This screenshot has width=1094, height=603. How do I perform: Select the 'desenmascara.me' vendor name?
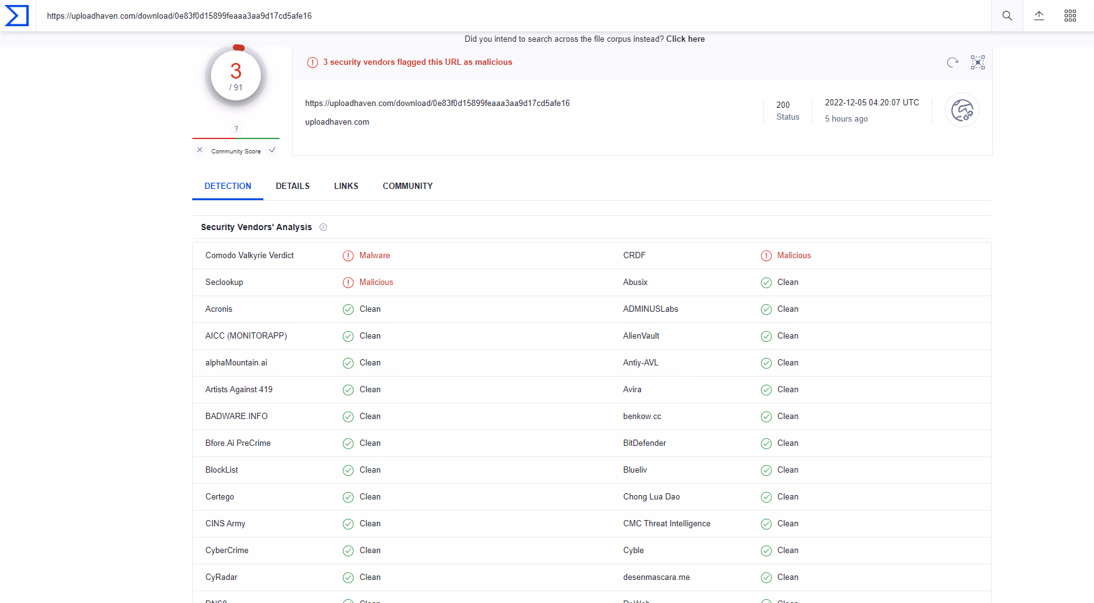coord(657,577)
